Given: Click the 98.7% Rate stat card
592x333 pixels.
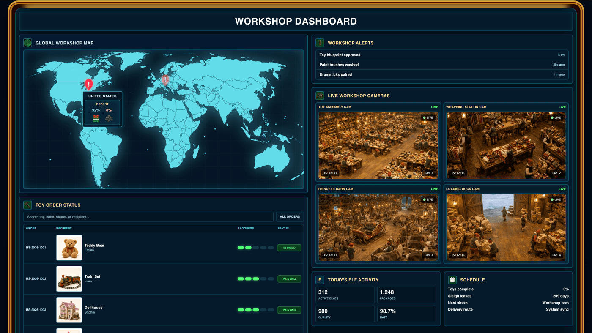Looking at the screenshot, I should tap(407, 314).
